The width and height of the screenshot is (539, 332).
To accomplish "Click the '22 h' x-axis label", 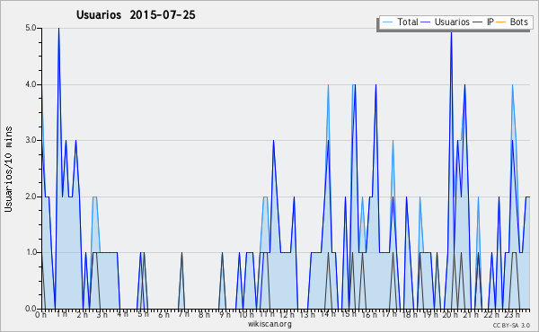I will point(490,314).
